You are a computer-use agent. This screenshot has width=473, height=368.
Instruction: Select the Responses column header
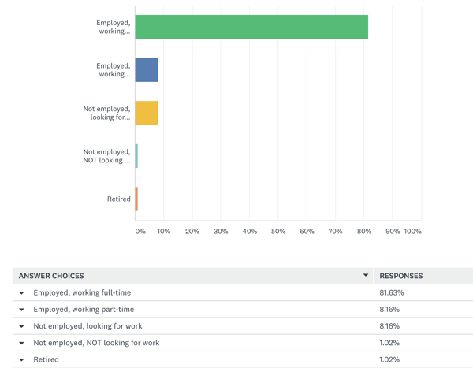click(x=401, y=276)
